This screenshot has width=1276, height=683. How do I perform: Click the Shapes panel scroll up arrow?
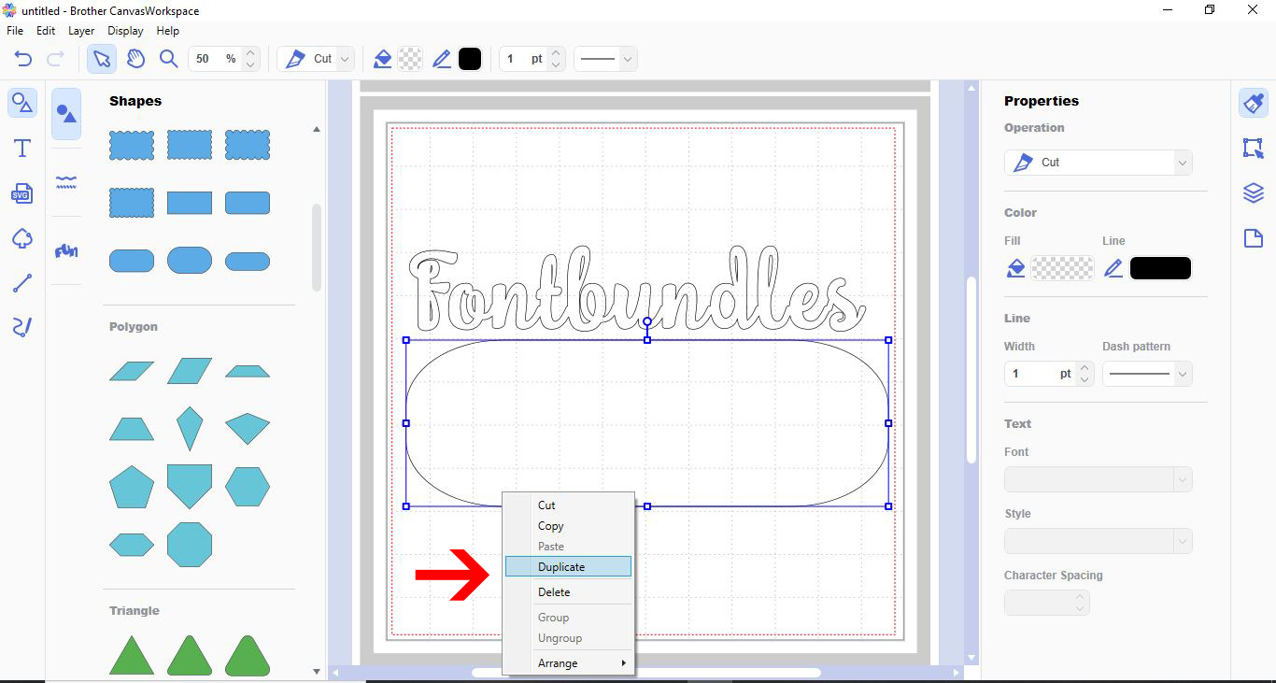click(316, 129)
